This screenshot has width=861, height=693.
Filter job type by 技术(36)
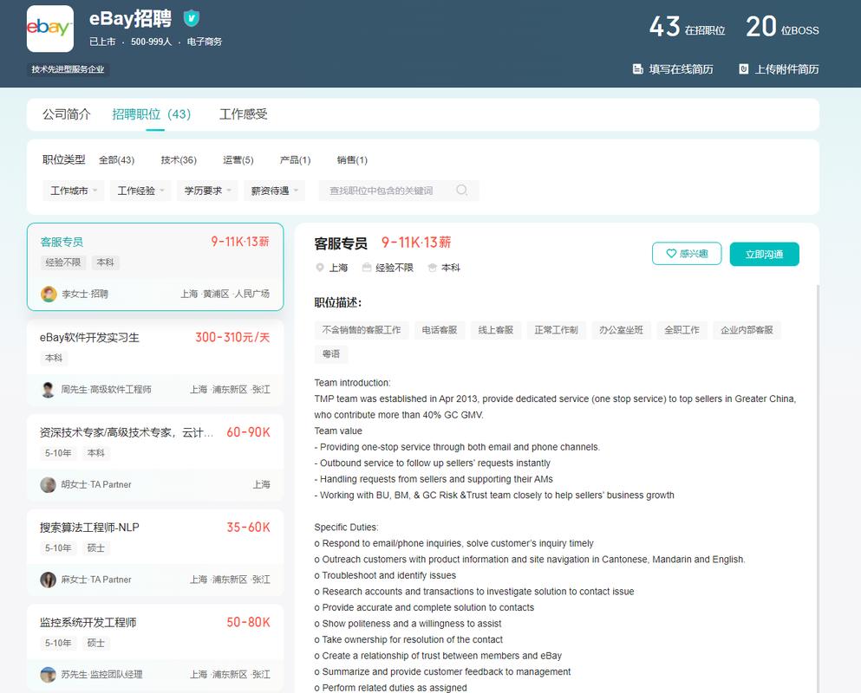click(179, 159)
